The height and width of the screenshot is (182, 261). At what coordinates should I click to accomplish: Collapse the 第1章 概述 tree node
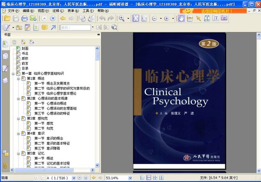[x=18, y=79]
